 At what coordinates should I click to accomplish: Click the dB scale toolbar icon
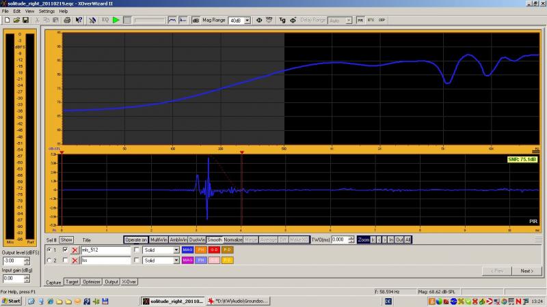(196, 20)
